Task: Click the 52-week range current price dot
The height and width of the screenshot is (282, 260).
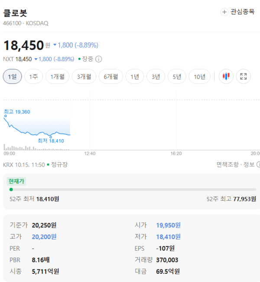Action: tap(11, 190)
